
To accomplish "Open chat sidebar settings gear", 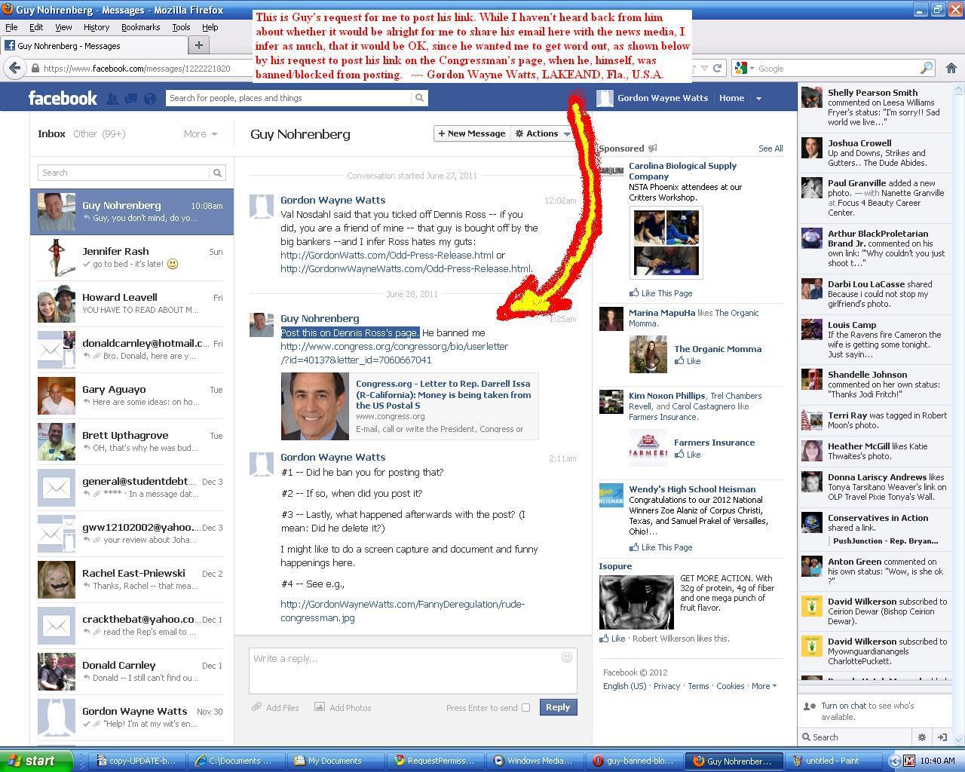I will tap(921, 737).
